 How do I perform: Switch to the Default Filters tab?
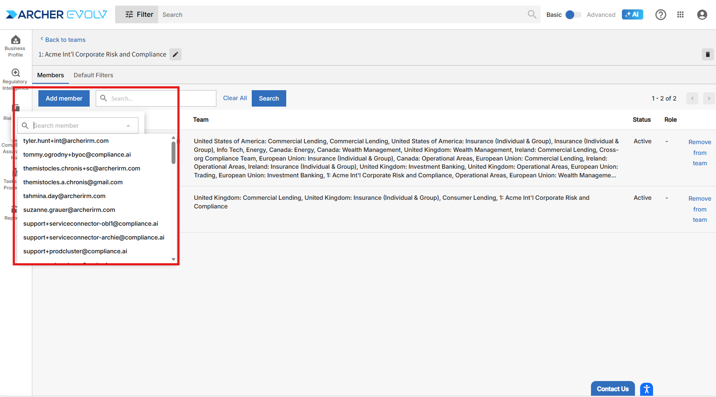93,75
